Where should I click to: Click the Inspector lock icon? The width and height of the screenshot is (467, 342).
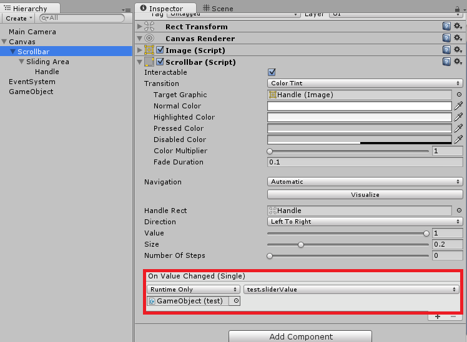pyautogui.click(x=457, y=9)
